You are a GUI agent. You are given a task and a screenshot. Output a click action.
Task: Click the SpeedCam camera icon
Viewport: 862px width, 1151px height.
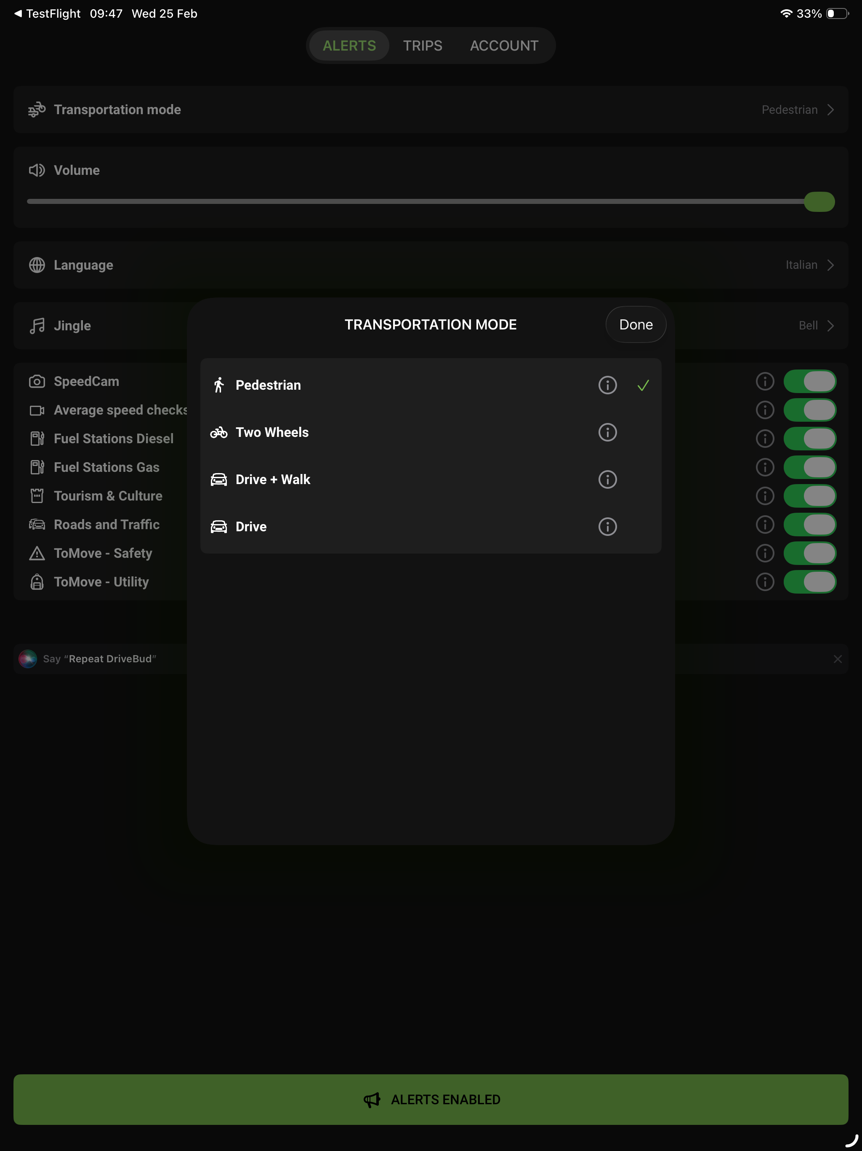pyautogui.click(x=37, y=381)
